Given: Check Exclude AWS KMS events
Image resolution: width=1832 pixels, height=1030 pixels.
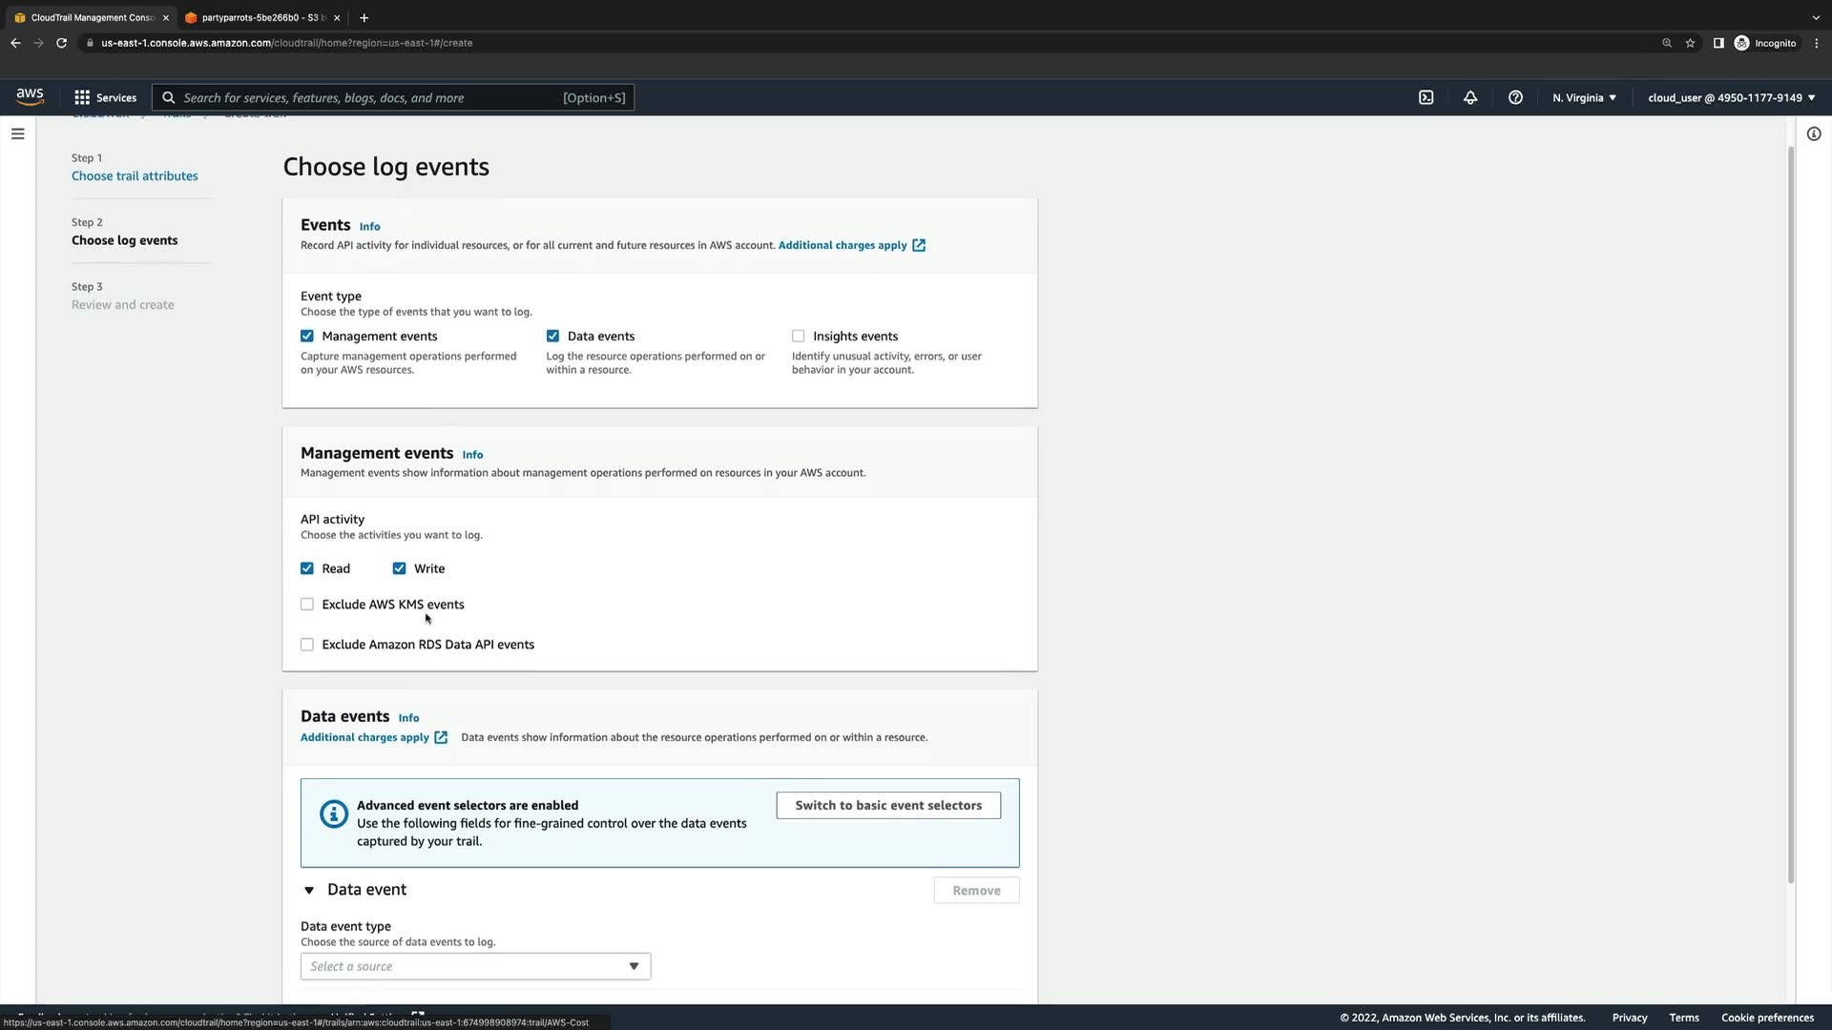Looking at the screenshot, I should (307, 605).
